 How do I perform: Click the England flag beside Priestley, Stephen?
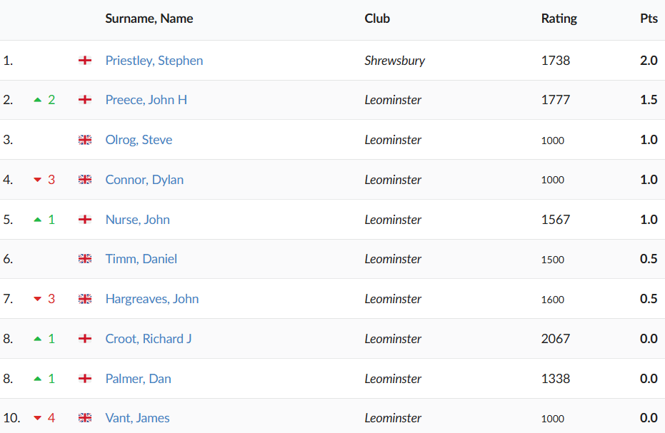85,61
